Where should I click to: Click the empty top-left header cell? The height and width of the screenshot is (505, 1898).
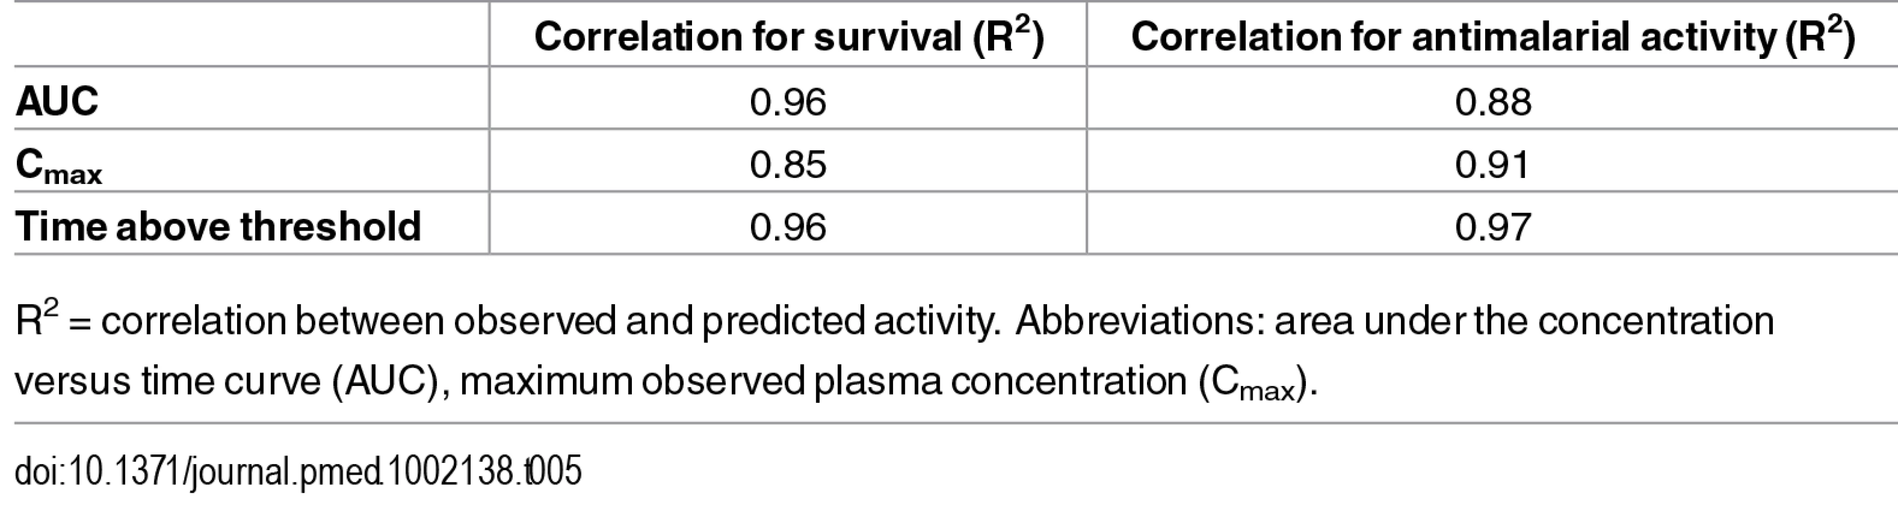(251, 35)
